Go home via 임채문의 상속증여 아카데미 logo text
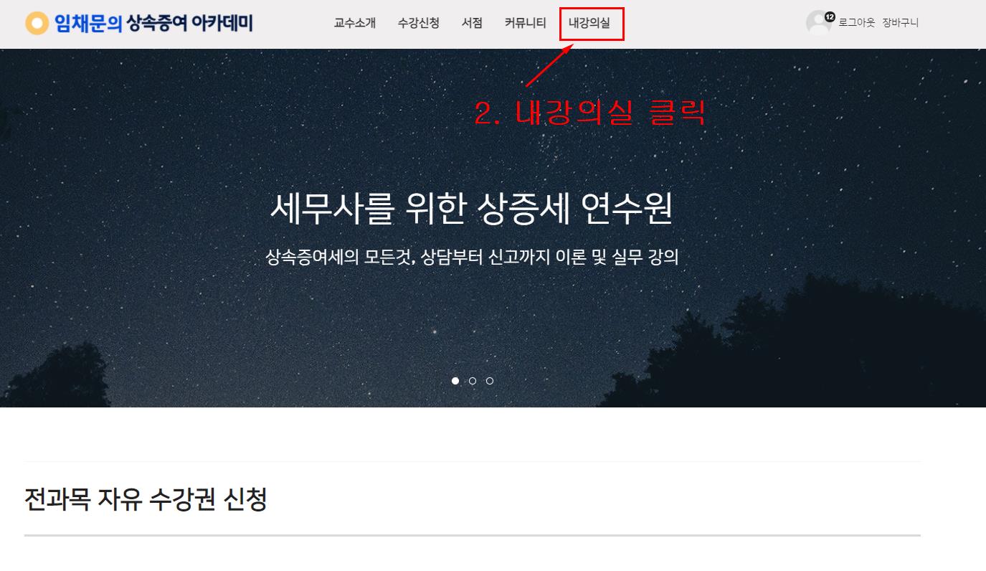This screenshot has height=571, width=986. [x=153, y=23]
